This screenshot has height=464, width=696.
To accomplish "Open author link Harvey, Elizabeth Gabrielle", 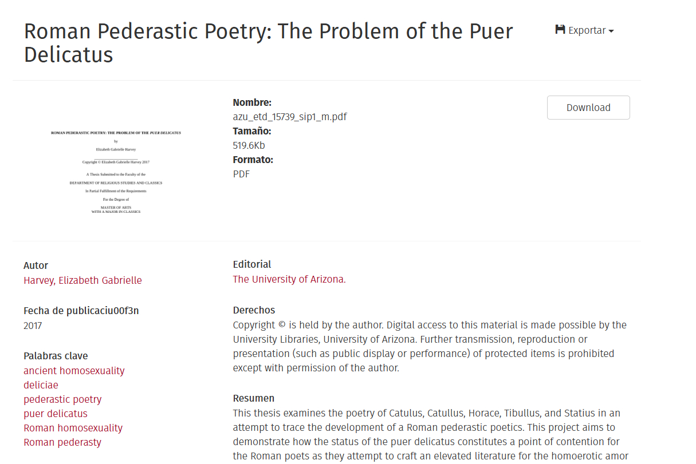I will 82,280.
